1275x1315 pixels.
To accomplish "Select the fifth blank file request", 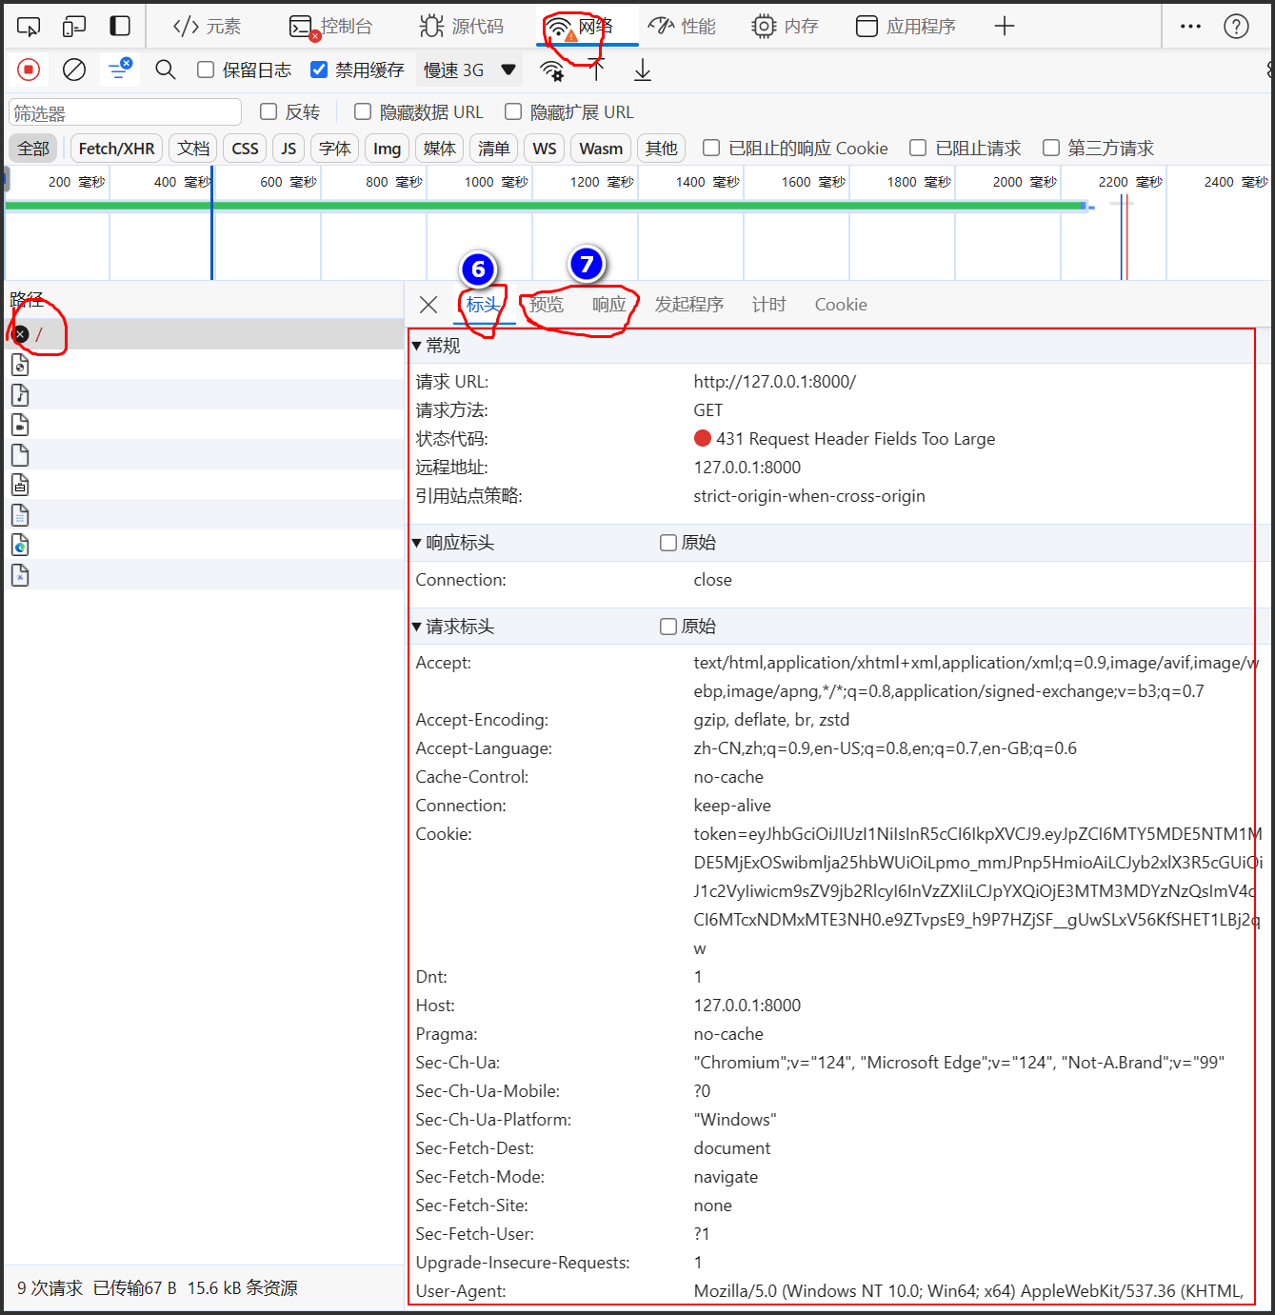I will click(x=20, y=454).
